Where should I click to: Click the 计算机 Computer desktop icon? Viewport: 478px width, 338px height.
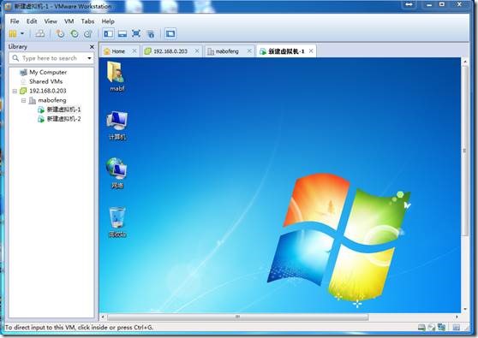pyautogui.click(x=117, y=126)
